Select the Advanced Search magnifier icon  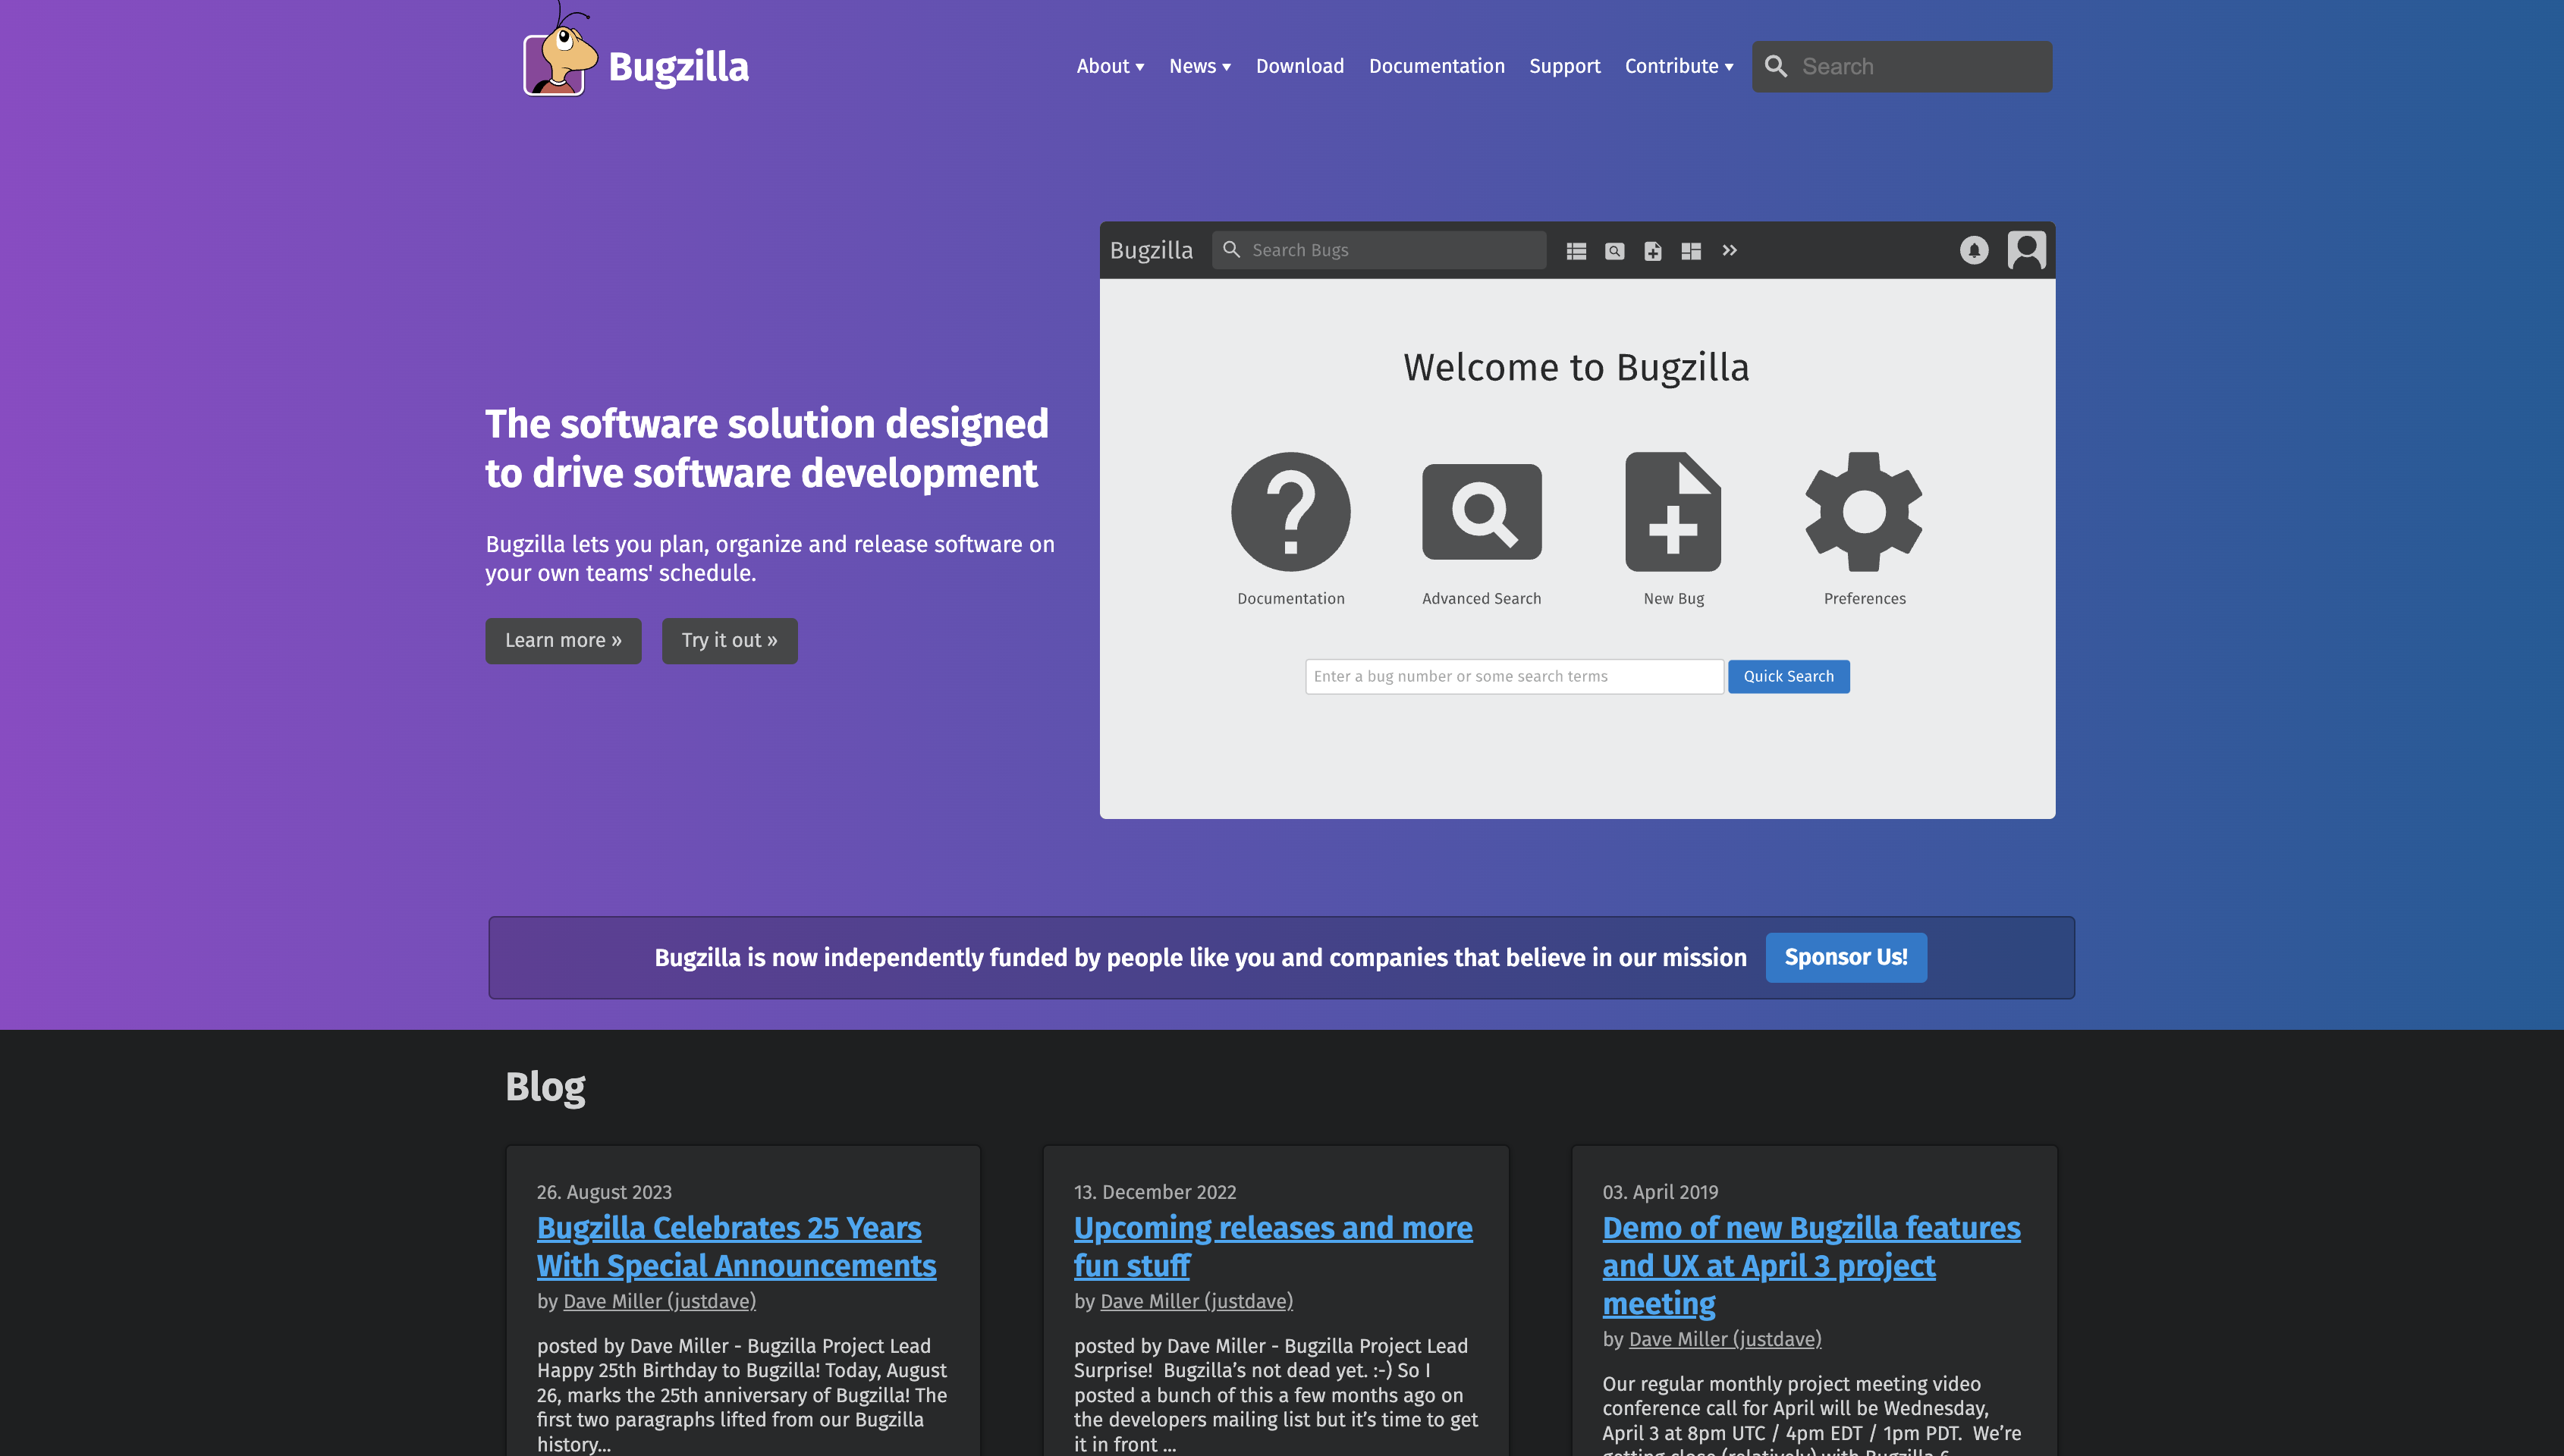click(1481, 511)
